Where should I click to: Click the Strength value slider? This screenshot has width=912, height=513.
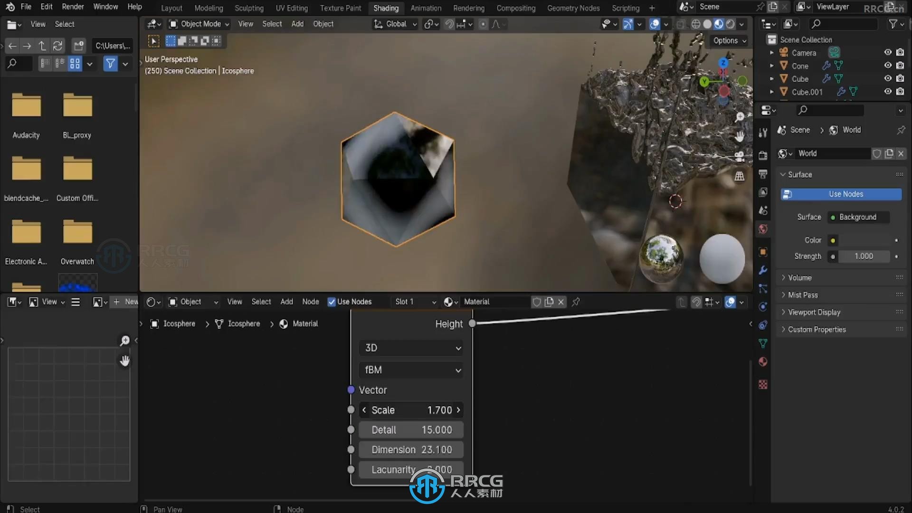tap(864, 256)
